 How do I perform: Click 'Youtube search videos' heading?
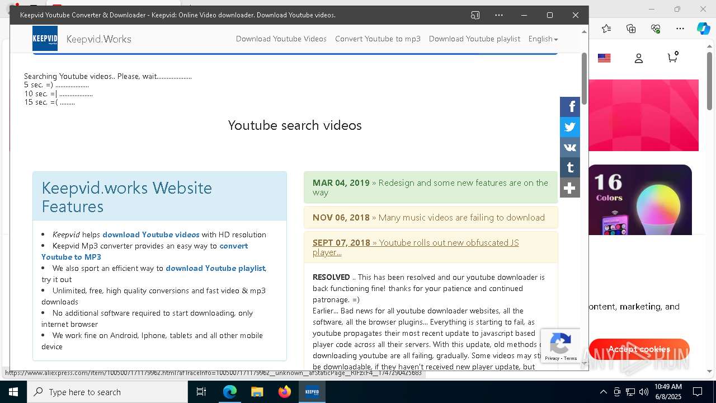pos(295,125)
